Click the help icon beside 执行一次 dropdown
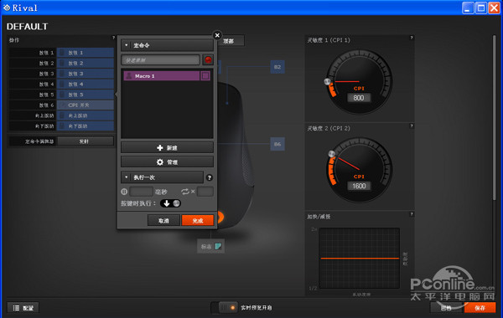The width and height of the screenshot is (503, 318). point(209,177)
